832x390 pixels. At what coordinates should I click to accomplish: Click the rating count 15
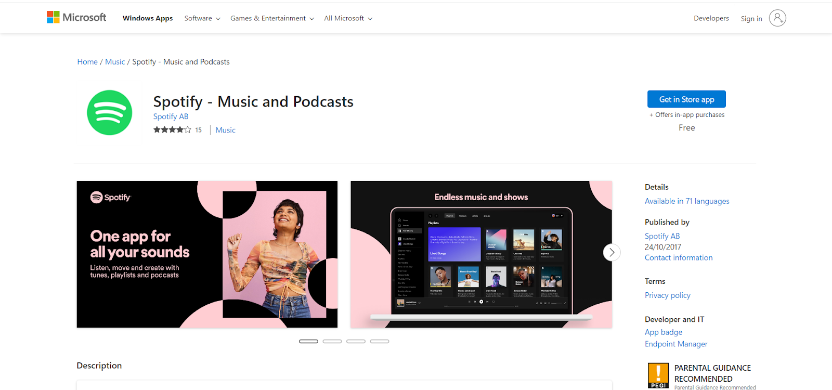[x=198, y=130]
